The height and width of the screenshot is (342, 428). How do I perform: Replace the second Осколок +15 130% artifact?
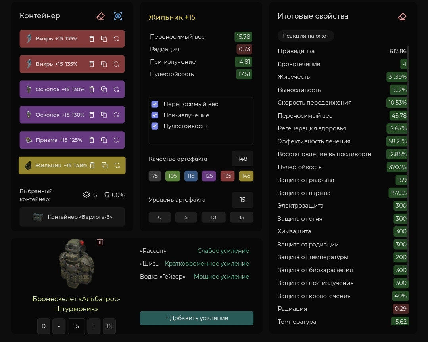(116, 115)
